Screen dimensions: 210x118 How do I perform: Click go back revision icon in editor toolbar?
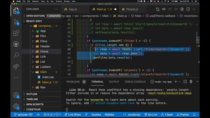click(x=164, y=9)
